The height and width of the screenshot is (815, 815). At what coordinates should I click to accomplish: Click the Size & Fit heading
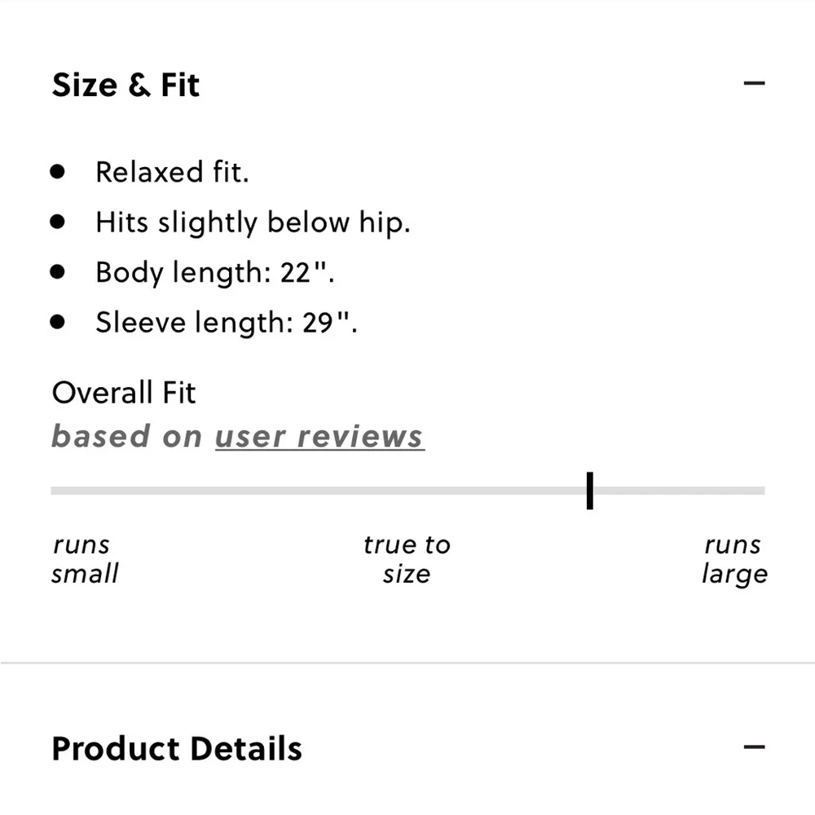pyautogui.click(x=126, y=85)
